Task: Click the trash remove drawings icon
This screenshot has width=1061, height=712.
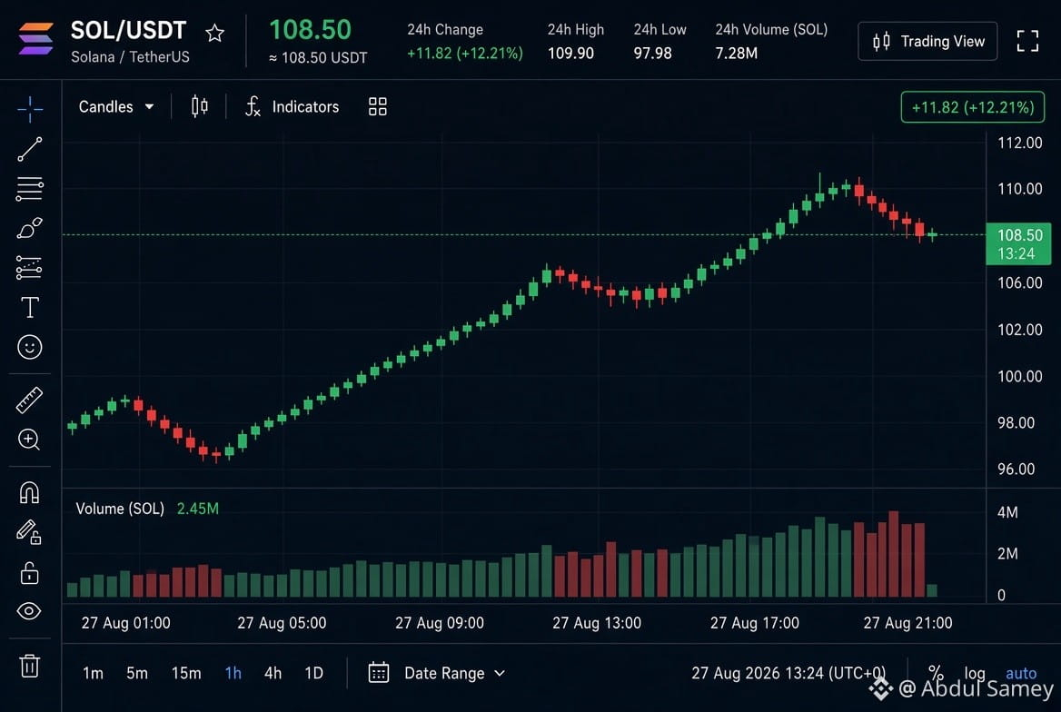Action: pos(30,666)
